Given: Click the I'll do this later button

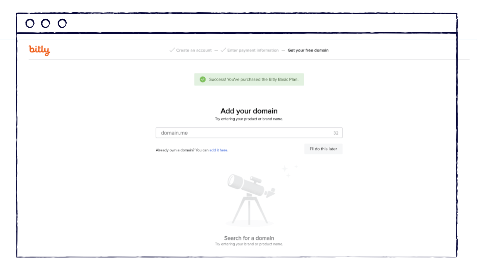Looking at the screenshot, I should point(323,149).
